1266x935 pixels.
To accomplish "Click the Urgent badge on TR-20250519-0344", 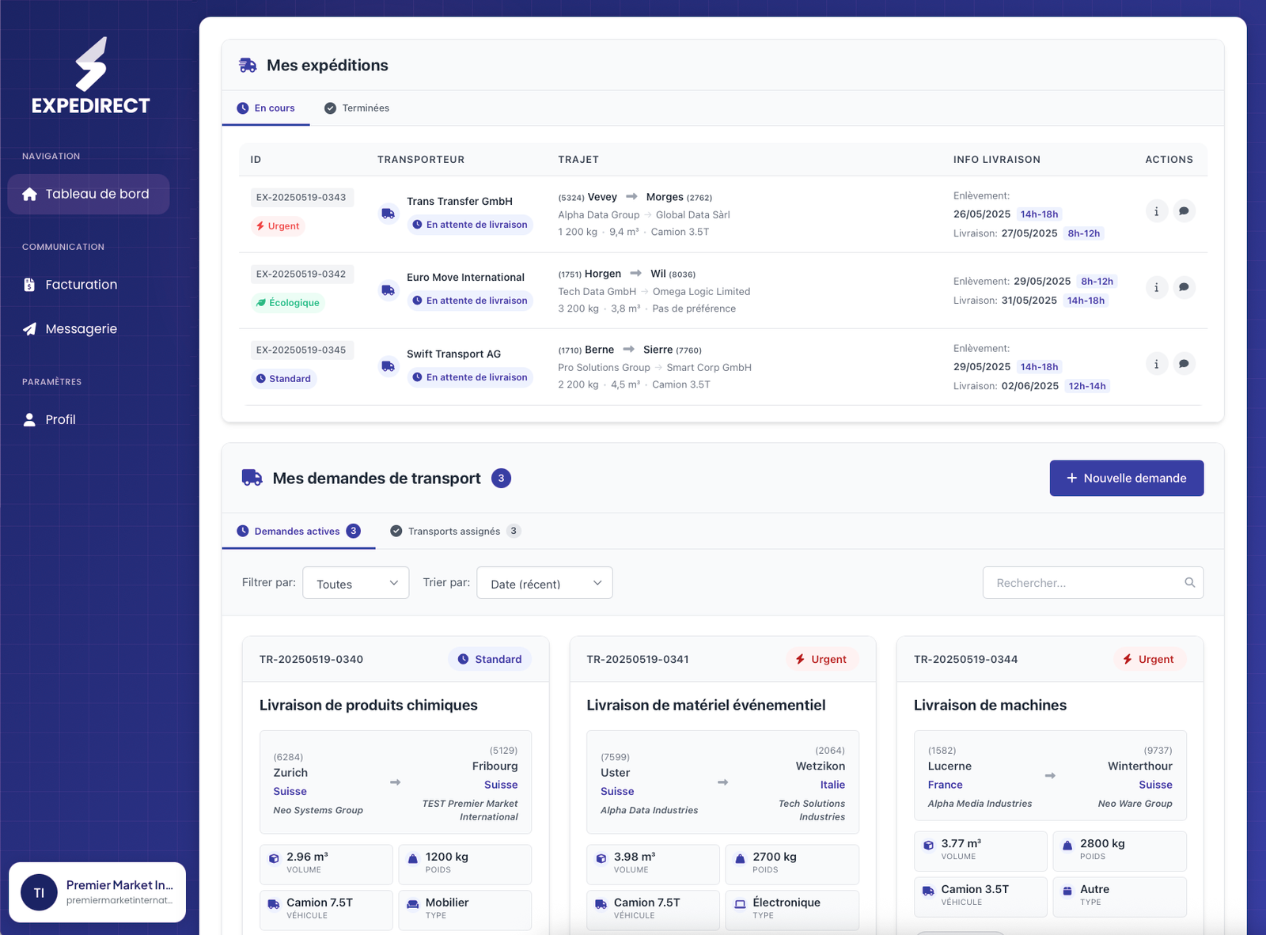I will tap(1150, 660).
